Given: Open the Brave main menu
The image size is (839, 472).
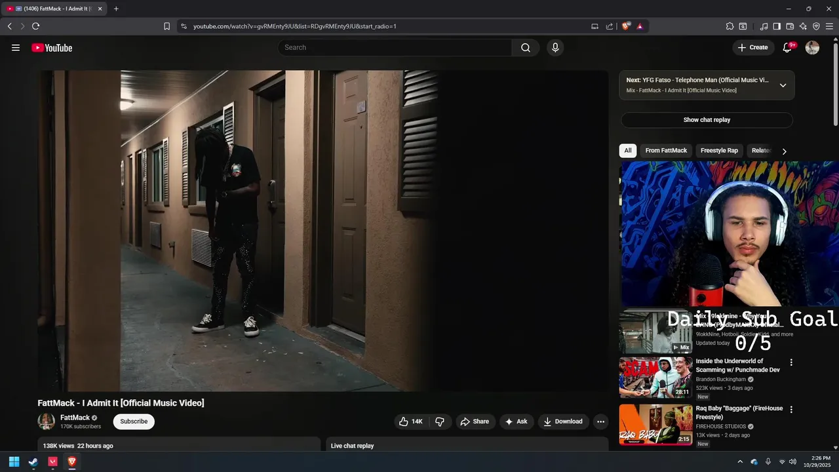Looking at the screenshot, I should tap(829, 26).
